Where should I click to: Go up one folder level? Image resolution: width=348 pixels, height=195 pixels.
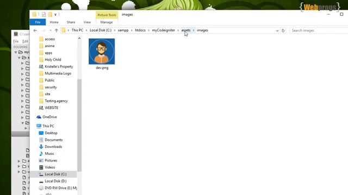coord(57,30)
